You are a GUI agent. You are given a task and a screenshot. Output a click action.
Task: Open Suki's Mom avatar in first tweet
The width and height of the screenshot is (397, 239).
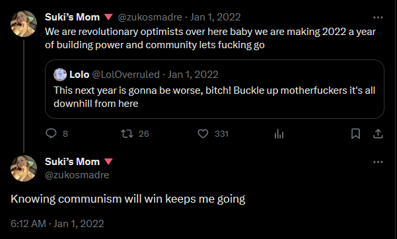click(24, 24)
